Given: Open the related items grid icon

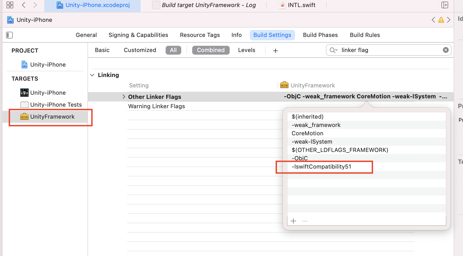Looking at the screenshot, I should 10,5.
